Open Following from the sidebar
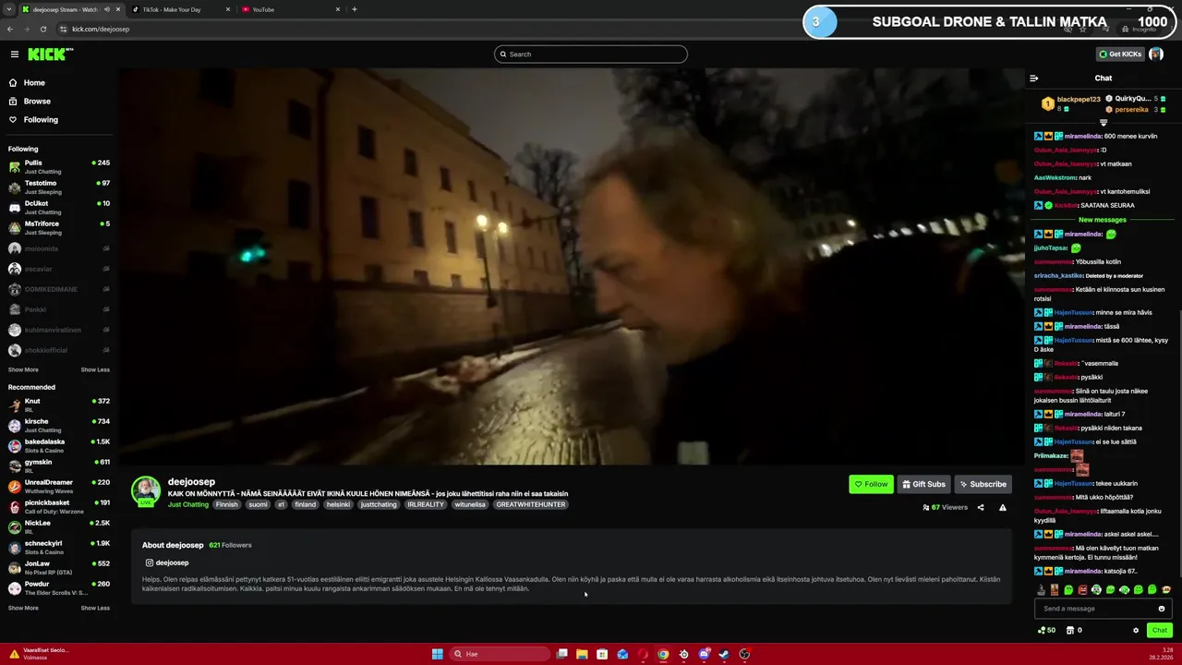The image size is (1182, 665). coord(41,120)
